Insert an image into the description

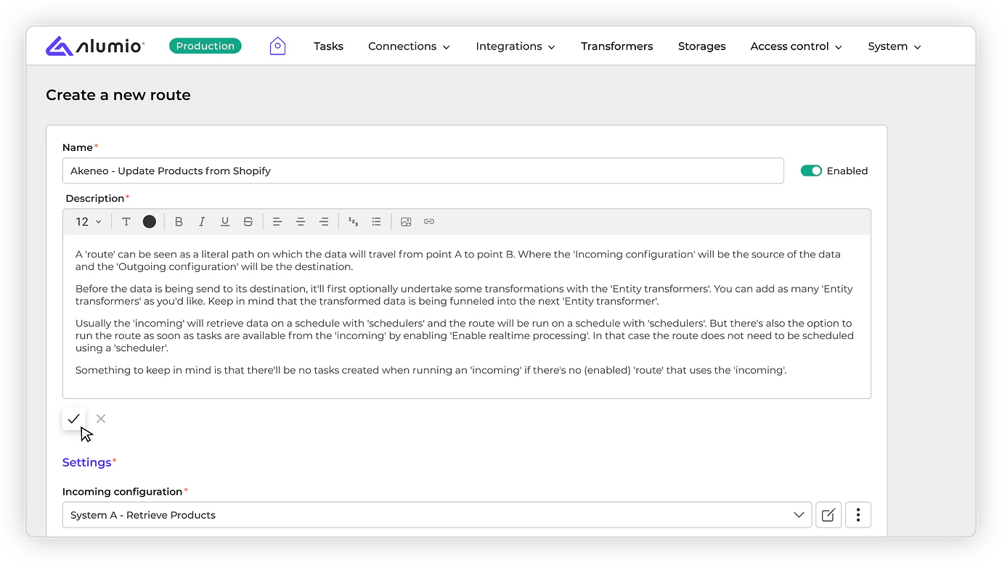tap(406, 222)
